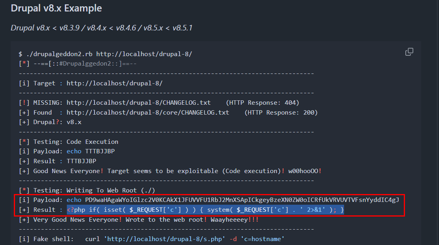Click the 'Payload: echo TTTBJJBP' line

pyautogui.click(x=66, y=151)
